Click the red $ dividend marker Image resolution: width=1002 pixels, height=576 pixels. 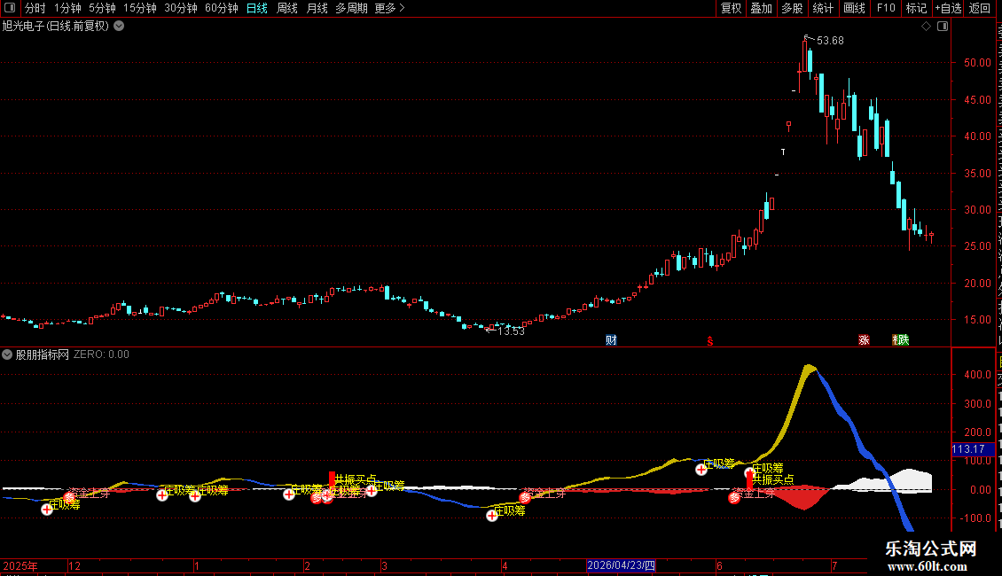pyautogui.click(x=710, y=341)
